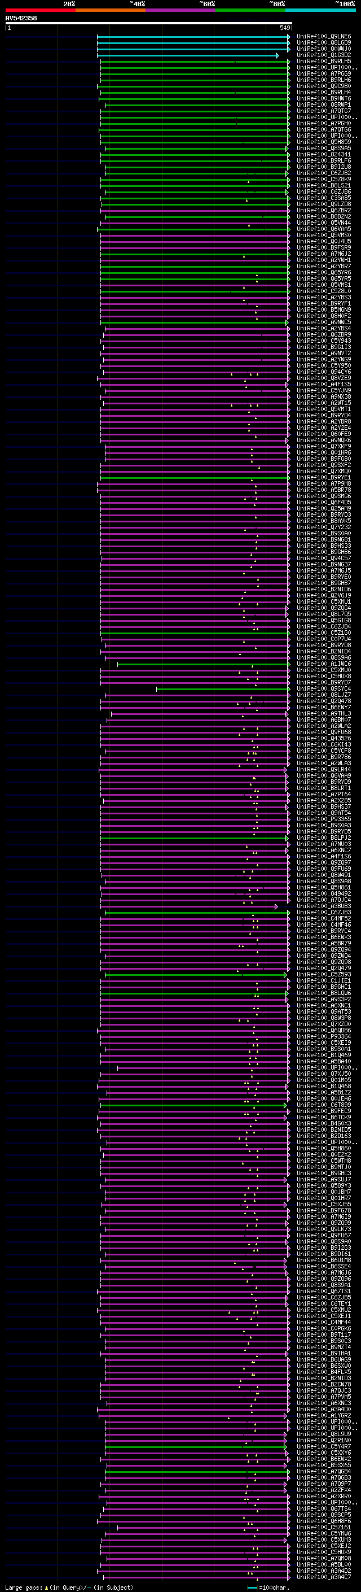Select the UniRef100_Q9LR44 hit label
The image size is (361, 1592).
point(324,769)
